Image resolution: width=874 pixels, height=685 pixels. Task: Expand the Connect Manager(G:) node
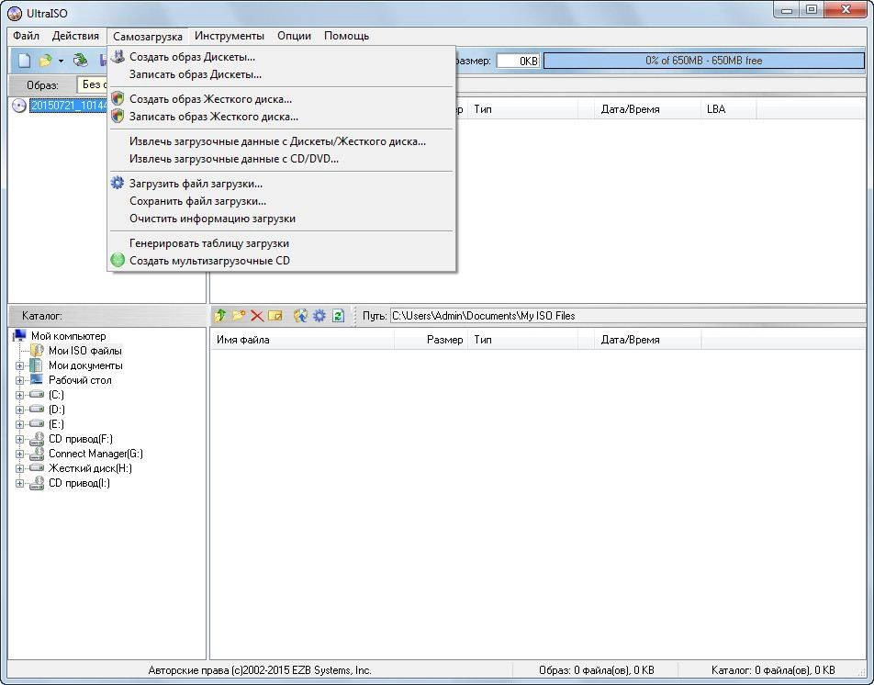coord(19,454)
